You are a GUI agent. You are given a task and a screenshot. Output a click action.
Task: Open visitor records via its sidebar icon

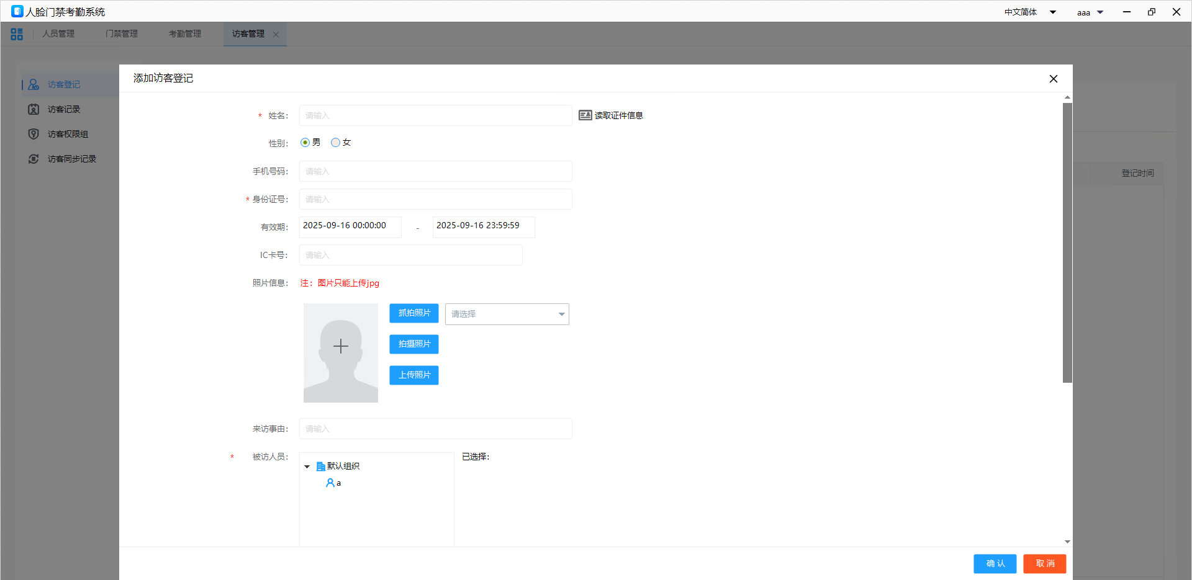pyautogui.click(x=34, y=109)
